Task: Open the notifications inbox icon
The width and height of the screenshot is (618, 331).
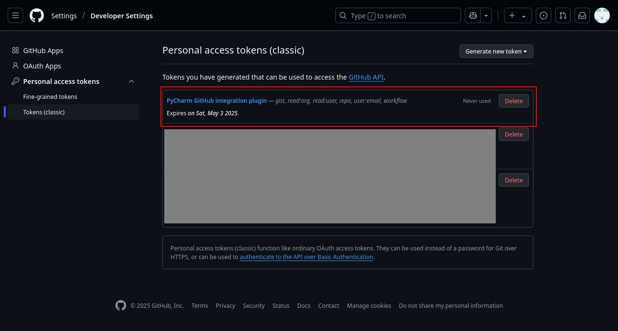Action: (582, 15)
